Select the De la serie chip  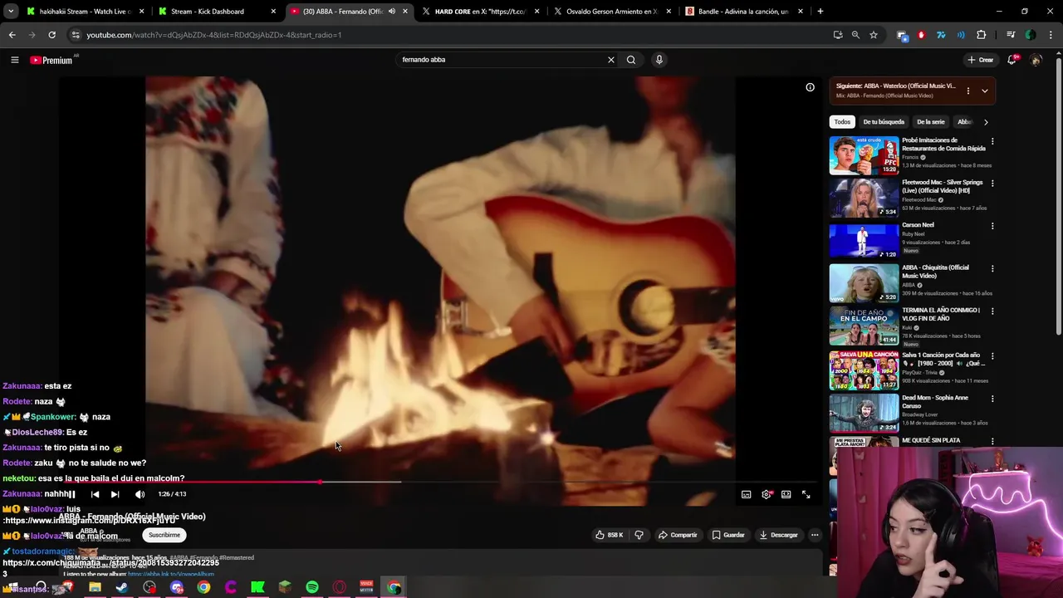[x=930, y=122]
